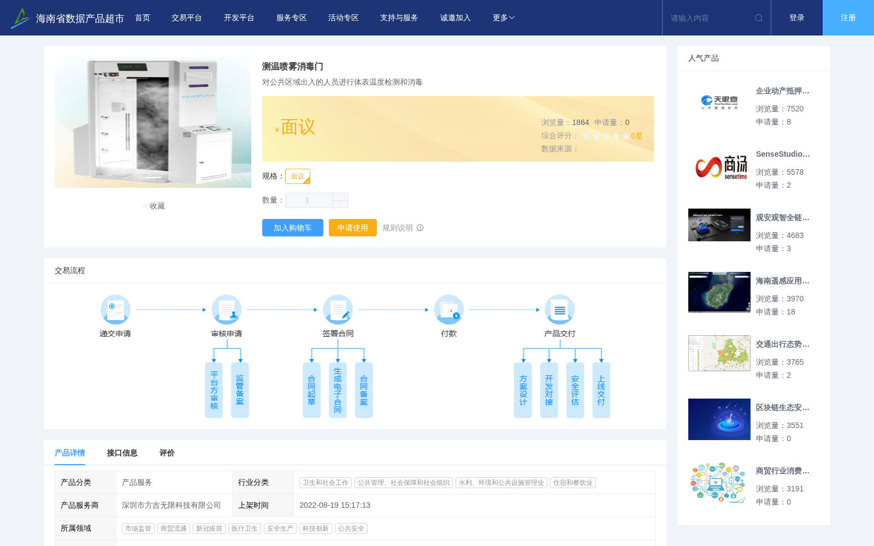The height and width of the screenshot is (546, 874).
Task: Open the 诚邀加入 menu item
Action: [456, 18]
